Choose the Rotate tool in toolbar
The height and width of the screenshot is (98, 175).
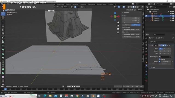click(x=3, y=26)
